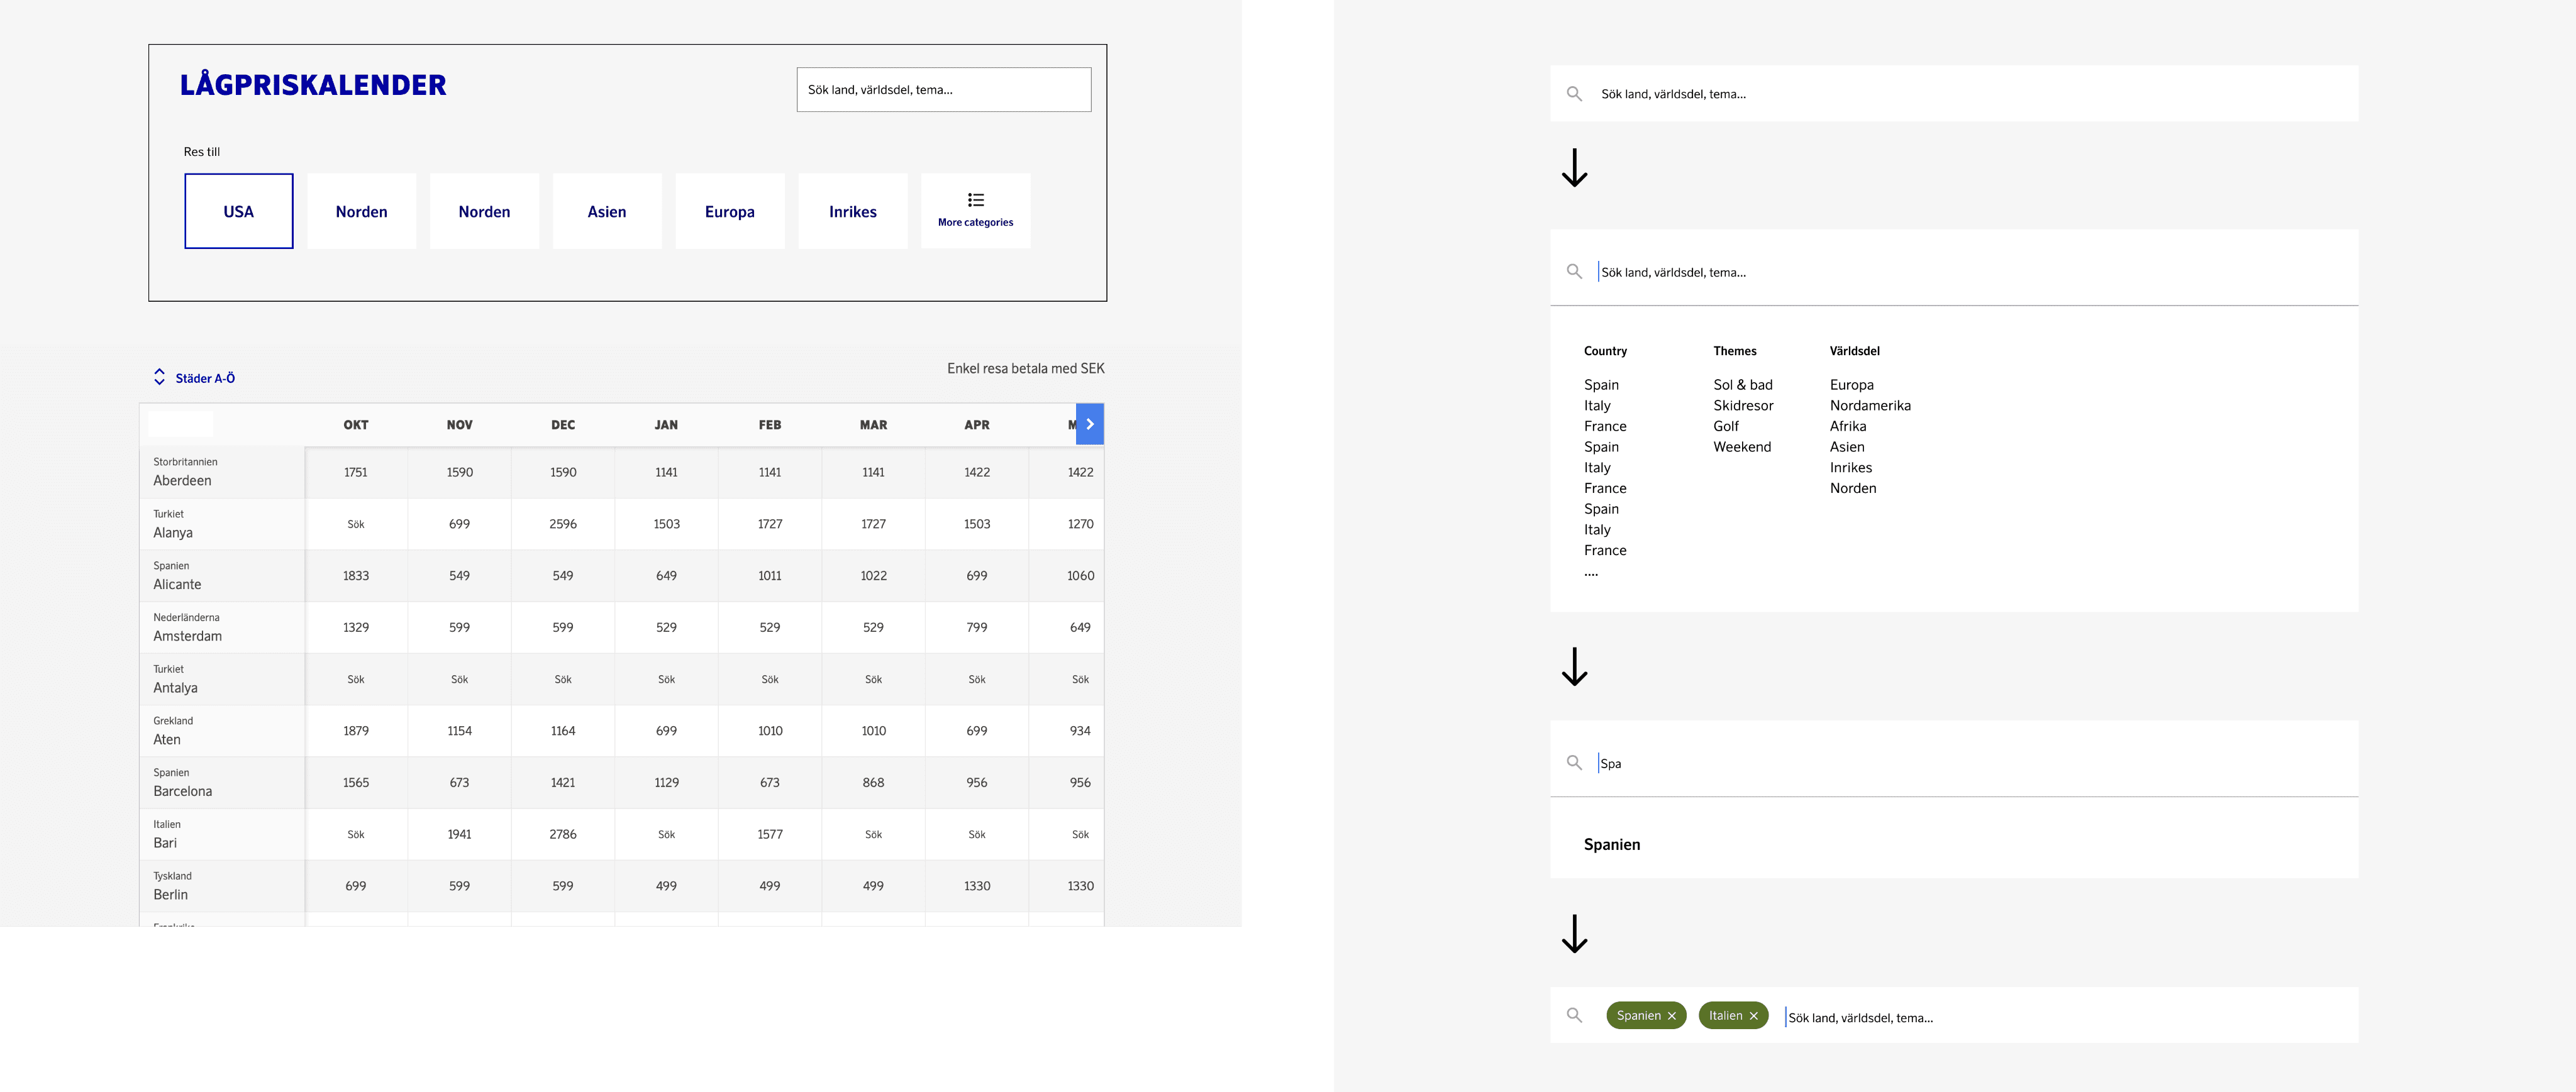
Task: Select Nordamerika under Världsdel
Action: tap(1869, 405)
